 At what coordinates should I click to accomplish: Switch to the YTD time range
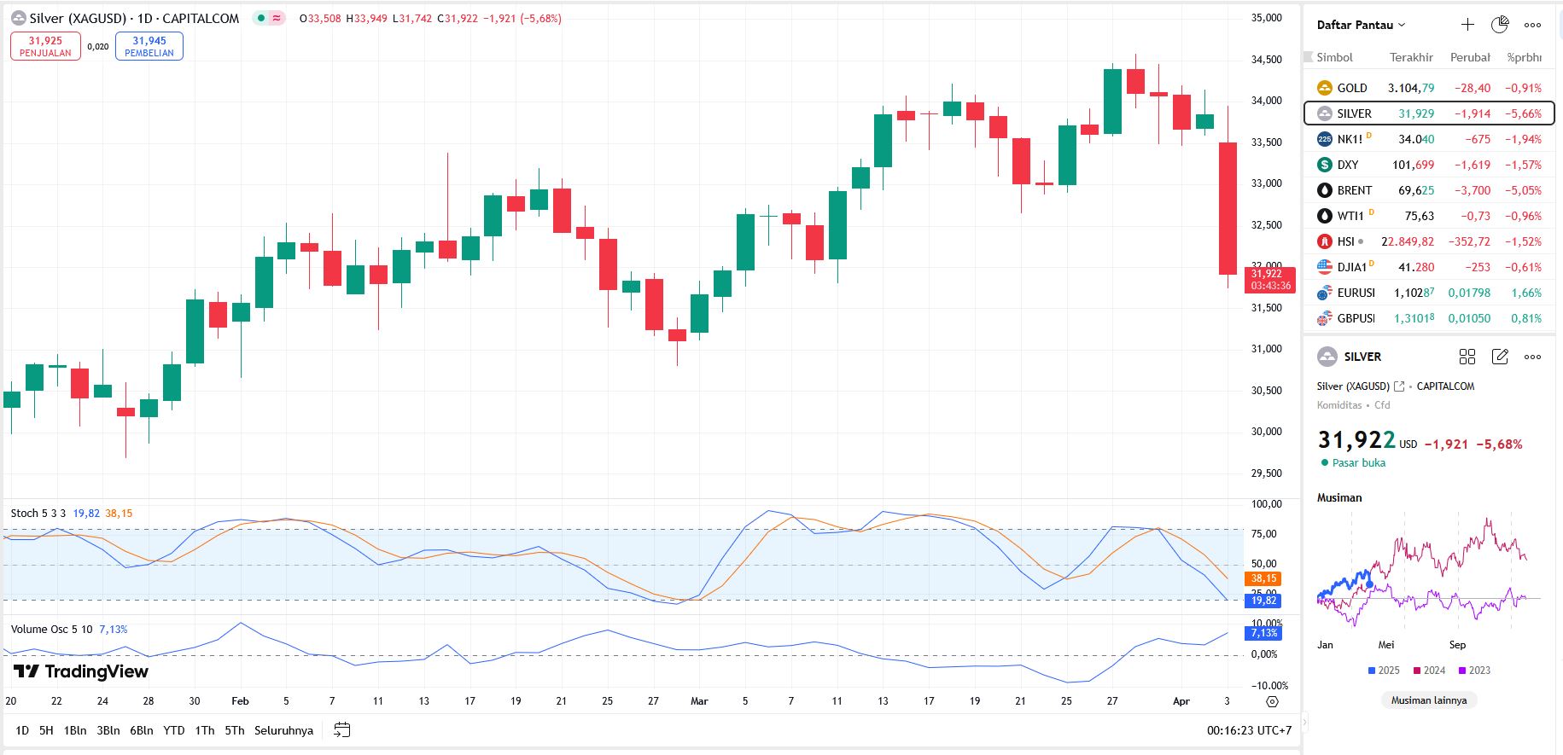(x=174, y=730)
